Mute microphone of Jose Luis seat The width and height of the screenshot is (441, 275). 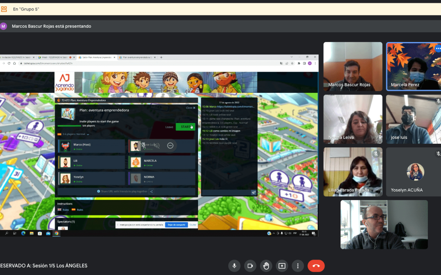pos(143,145)
